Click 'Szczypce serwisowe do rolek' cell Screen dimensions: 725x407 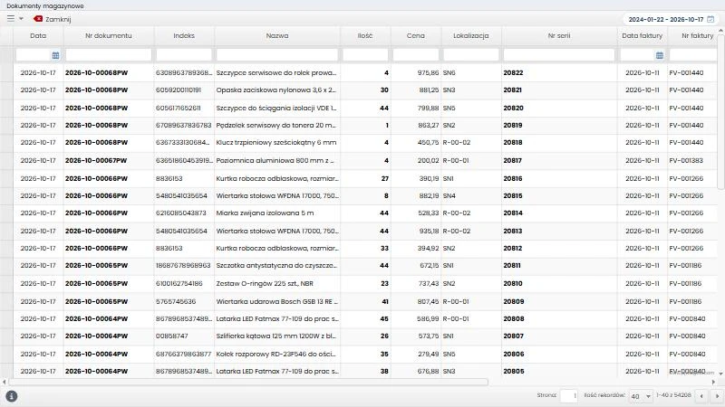point(276,73)
